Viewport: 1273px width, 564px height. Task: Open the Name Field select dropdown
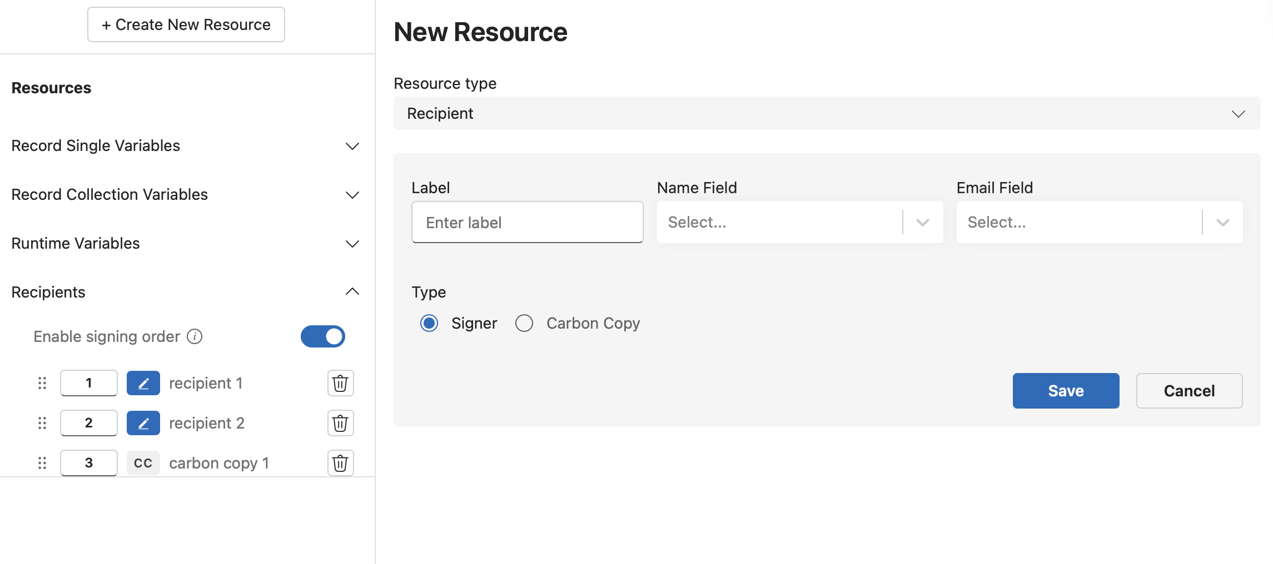point(800,222)
